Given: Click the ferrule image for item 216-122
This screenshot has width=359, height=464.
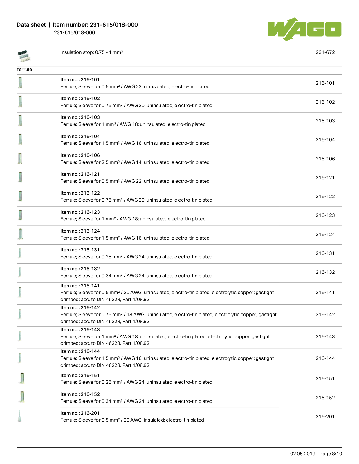Looking at the screenshot, I should [20, 196].
